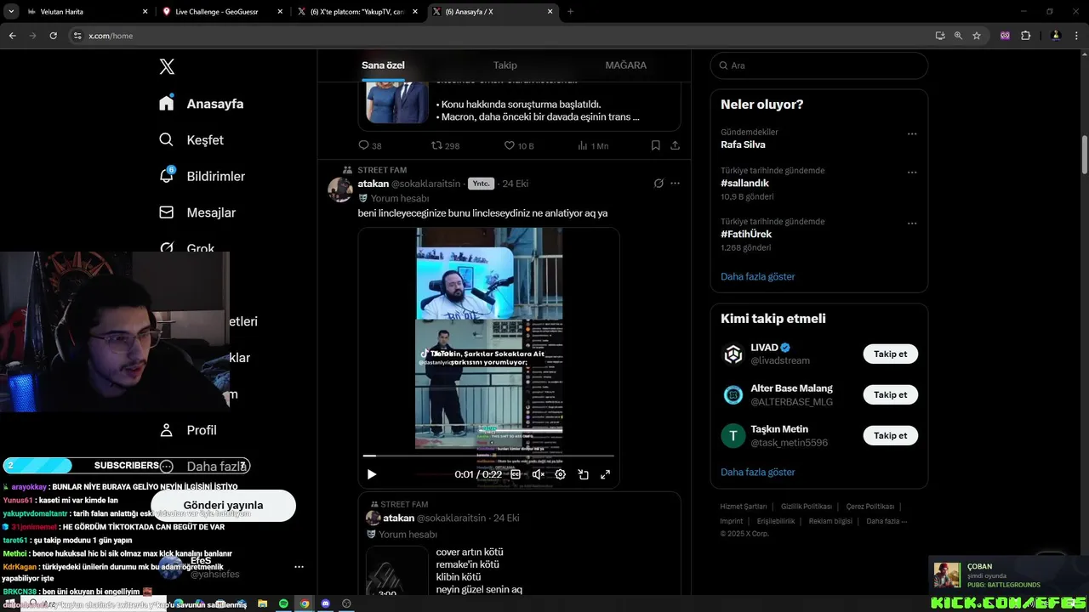Like the post with 10 B likes
The width and height of the screenshot is (1089, 612).
tap(519, 145)
